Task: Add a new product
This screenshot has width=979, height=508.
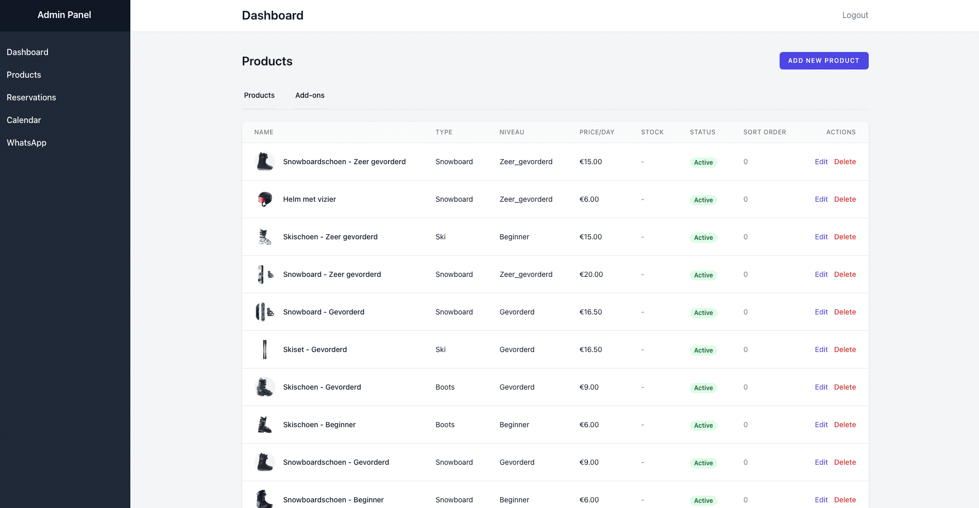Action: point(824,61)
